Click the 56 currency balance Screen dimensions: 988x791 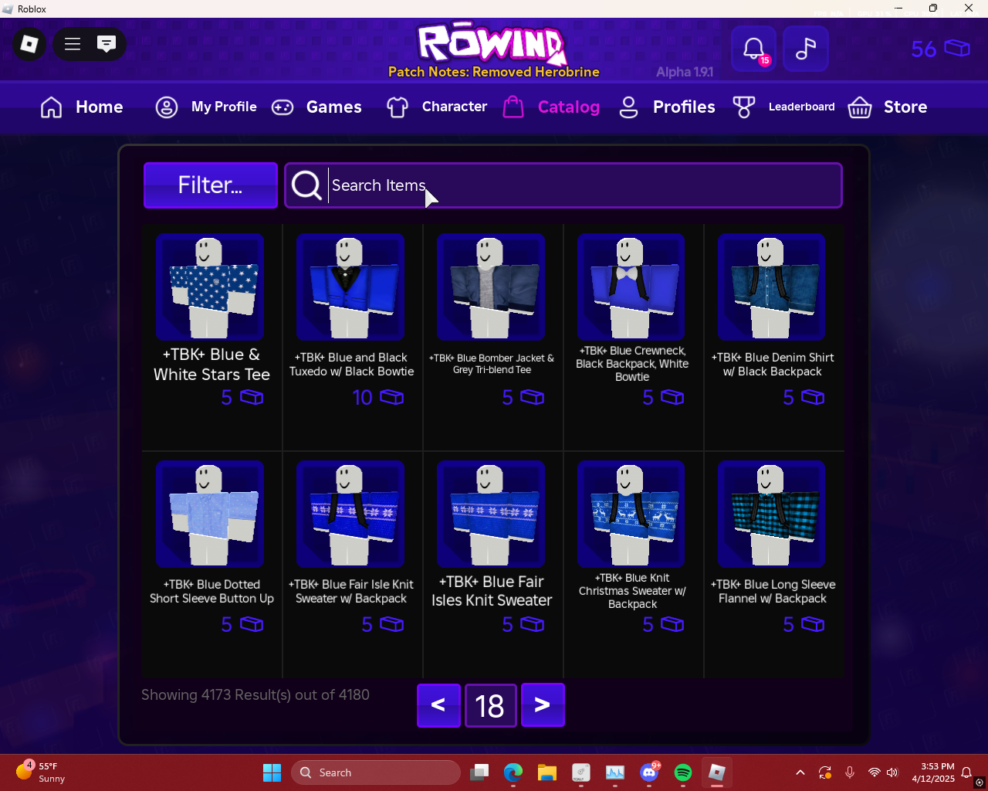(940, 49)
